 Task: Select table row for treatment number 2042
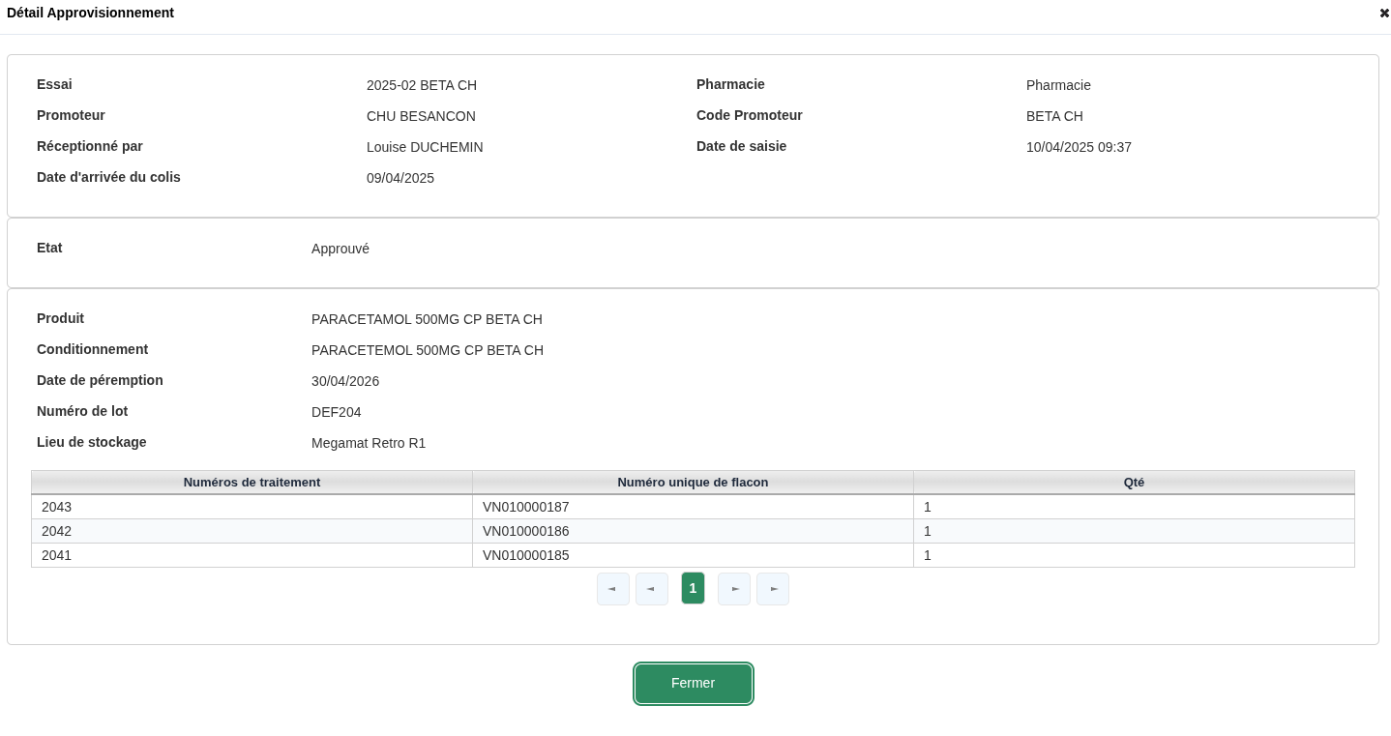252,531
